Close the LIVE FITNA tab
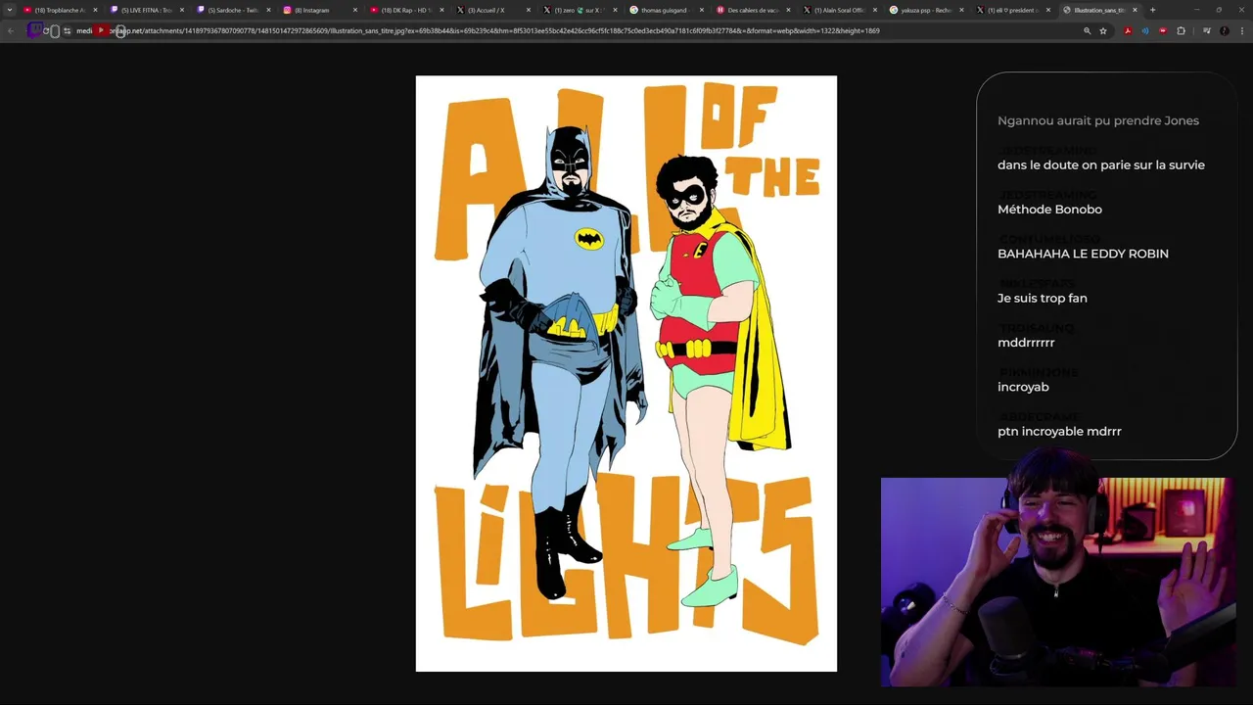 (181, 10)
